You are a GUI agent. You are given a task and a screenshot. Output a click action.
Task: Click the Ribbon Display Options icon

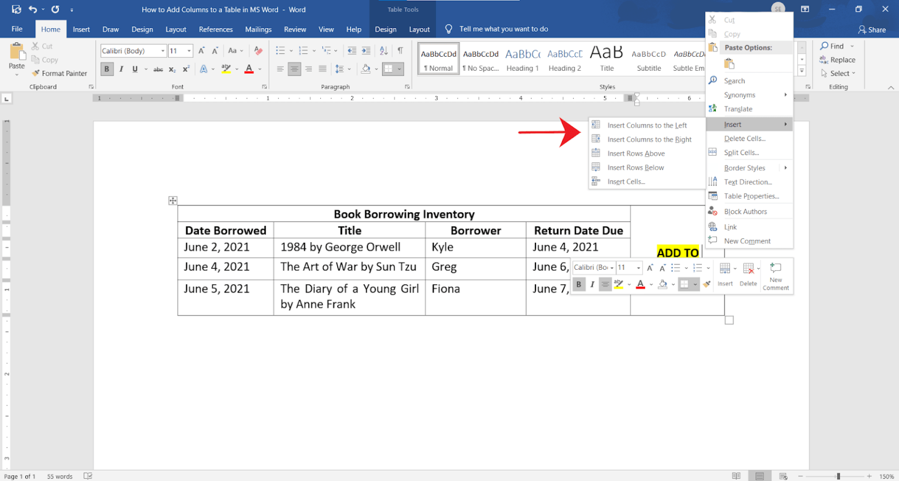click(x=805, y=9)
